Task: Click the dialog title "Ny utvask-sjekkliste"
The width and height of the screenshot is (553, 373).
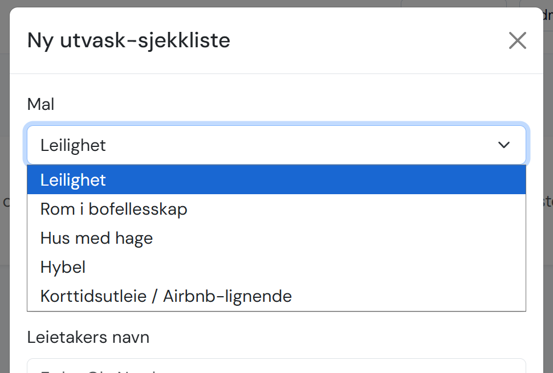Action: pyautogui.click(x=128, y=40)
